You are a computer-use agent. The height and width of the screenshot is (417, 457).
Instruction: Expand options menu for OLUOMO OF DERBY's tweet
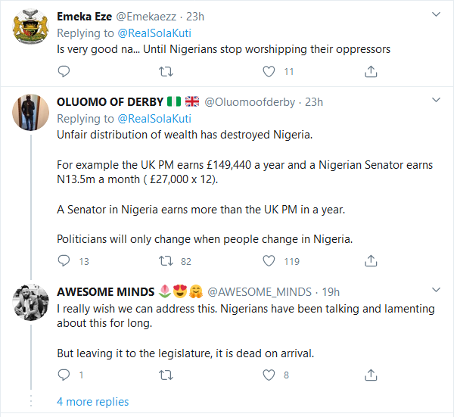pos(436,101)
